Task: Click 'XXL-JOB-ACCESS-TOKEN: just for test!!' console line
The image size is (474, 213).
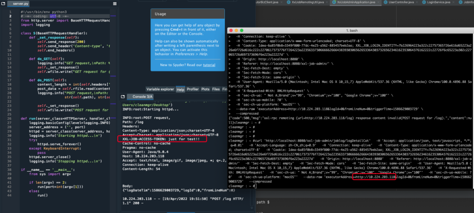Action: pyautogui.click(x=161, y=139)
